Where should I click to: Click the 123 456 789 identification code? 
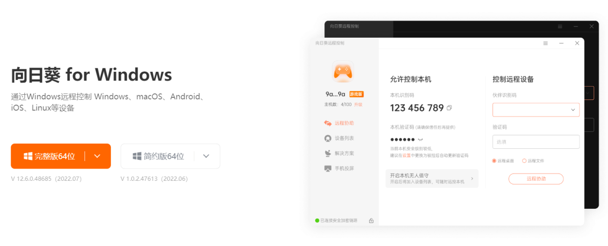pyautogui.click(x=417, y=108)
